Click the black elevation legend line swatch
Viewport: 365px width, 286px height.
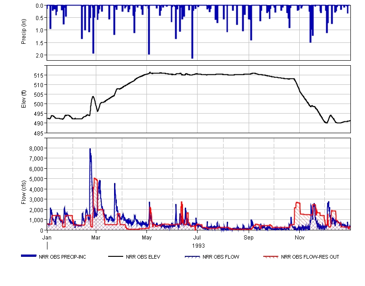(x=115, y=256)
